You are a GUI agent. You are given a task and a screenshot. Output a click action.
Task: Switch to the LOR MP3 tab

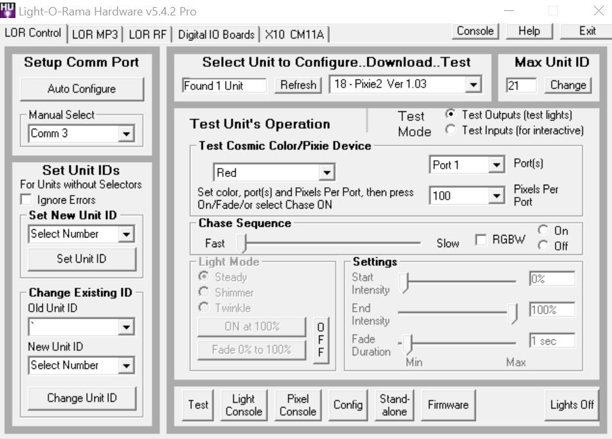click(95, 35)
